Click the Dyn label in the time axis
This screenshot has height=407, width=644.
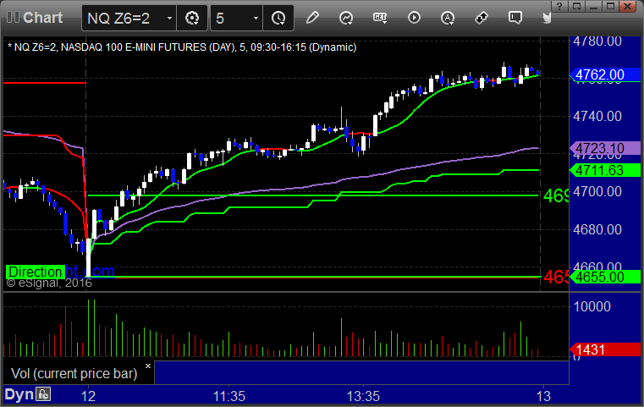point(19,394)
